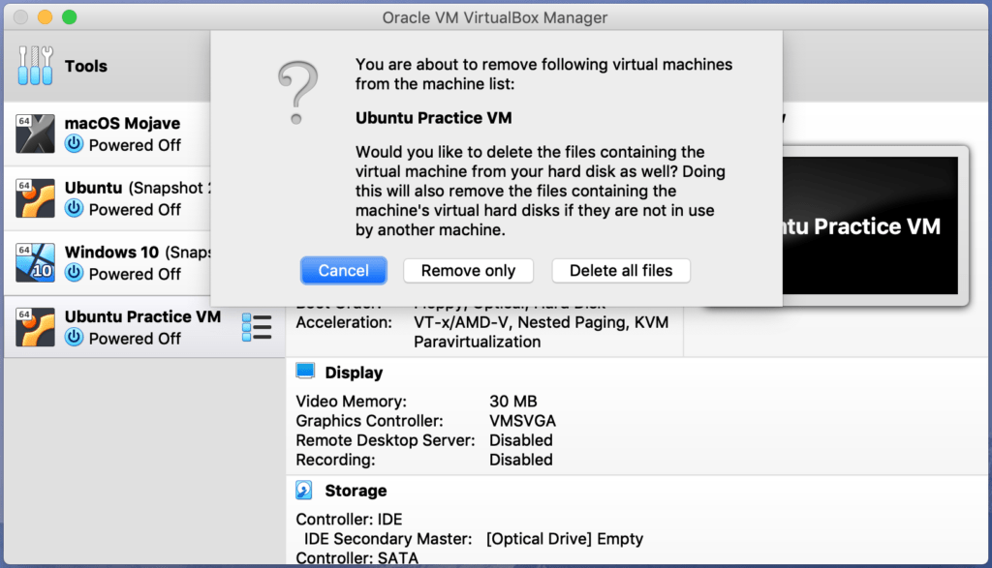Select macOS Mojave in machine list

click(x=122, y=124)
